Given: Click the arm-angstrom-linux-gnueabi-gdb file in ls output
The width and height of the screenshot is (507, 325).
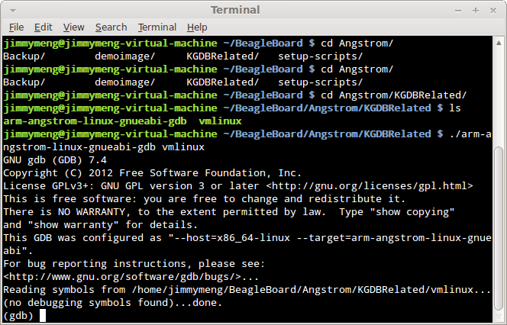Looking at the screenshot, I should click(x=95, y=121).
